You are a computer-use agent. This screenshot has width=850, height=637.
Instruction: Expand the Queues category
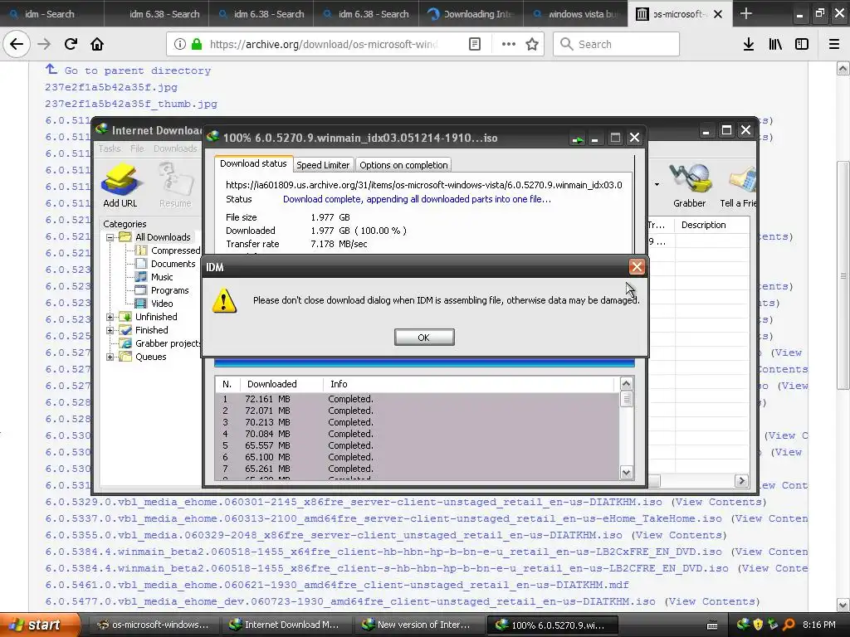click(x=110, y=357)
